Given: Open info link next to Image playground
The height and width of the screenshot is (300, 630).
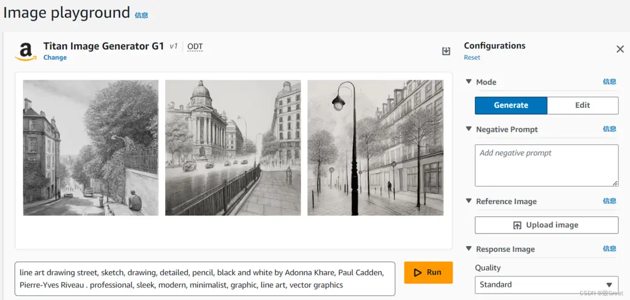Looking at the screenshot, I should (141, 15).
